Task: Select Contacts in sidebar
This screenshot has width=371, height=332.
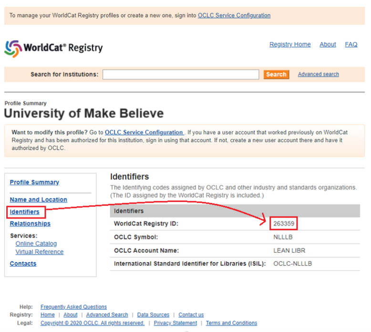Action: 23,264
